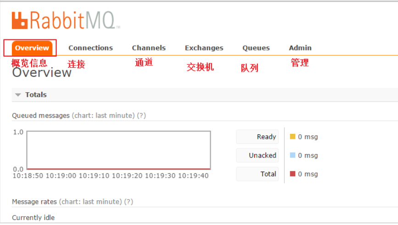Select the Queues tab

[x=256, y=48]
